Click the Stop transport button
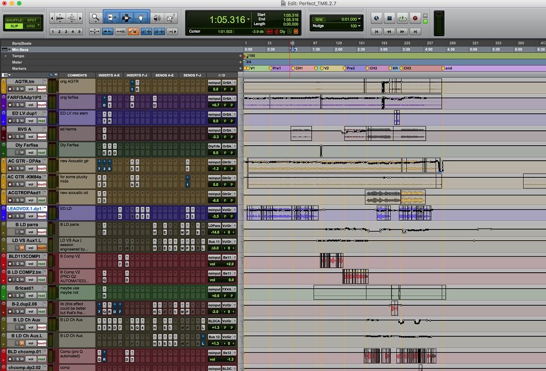Viewport: 546px width, 371px height. (x=390, y=18)
